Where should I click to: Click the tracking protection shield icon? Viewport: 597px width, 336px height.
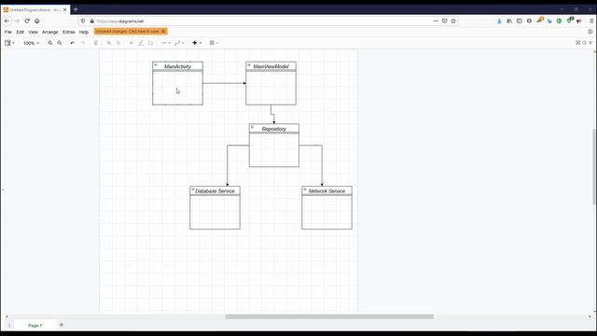click(x=83, y=21)
